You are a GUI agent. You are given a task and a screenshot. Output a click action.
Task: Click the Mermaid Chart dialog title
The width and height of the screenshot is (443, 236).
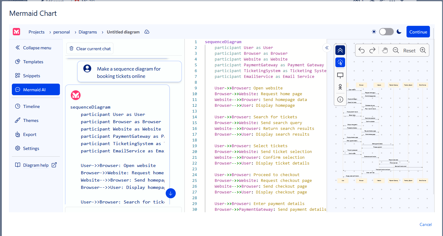tap(33, 13)
